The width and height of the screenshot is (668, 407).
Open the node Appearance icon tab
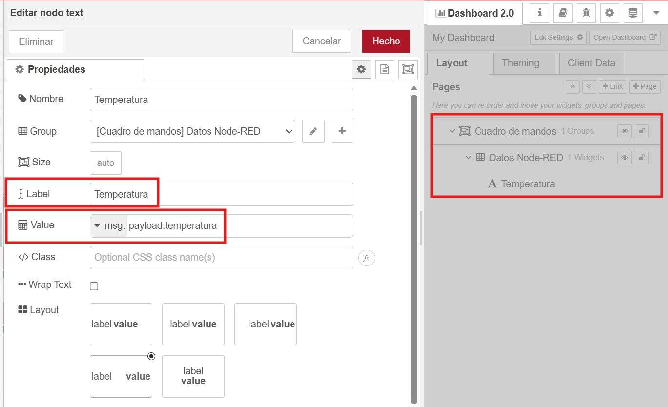[408, 69]
